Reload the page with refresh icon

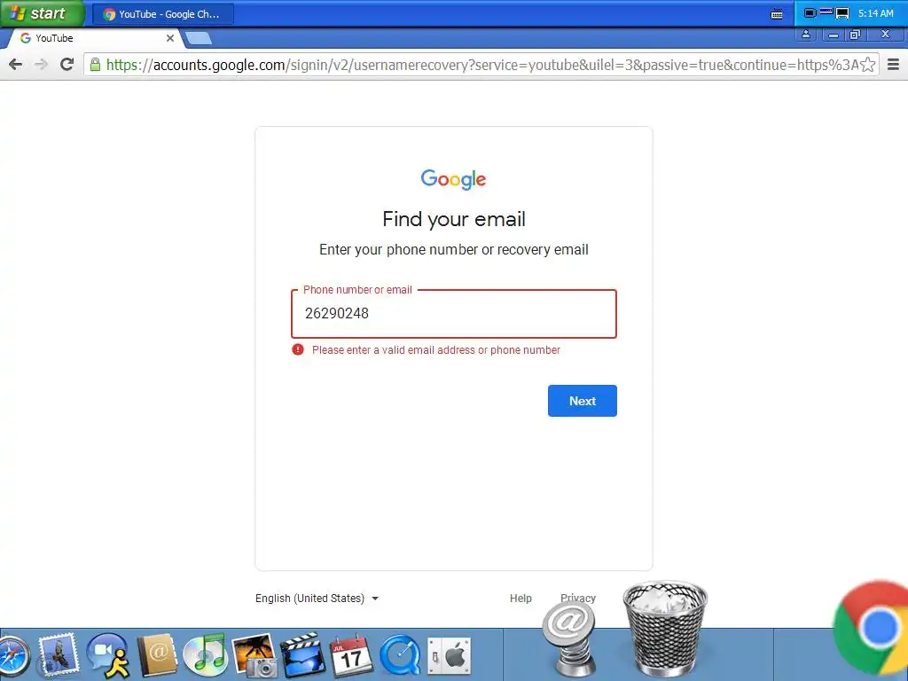(67, 64)
